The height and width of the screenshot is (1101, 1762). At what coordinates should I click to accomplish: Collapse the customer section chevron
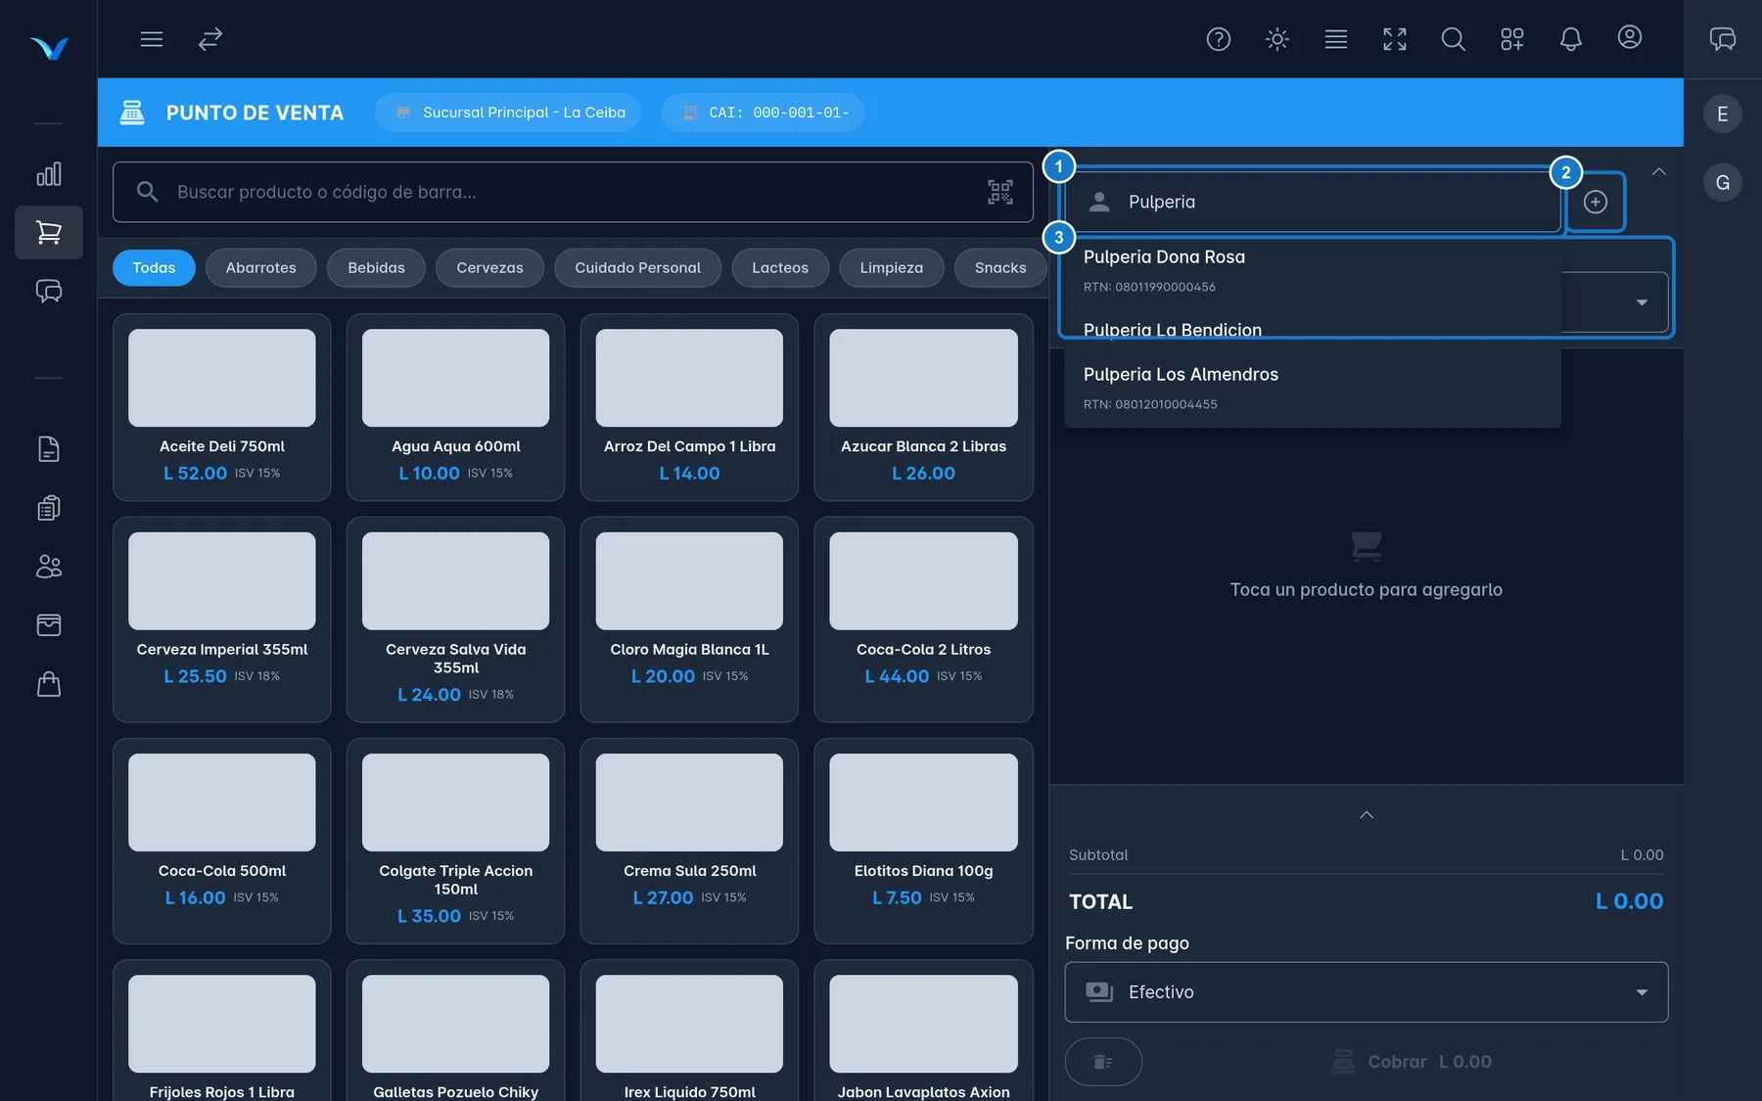1658,171
